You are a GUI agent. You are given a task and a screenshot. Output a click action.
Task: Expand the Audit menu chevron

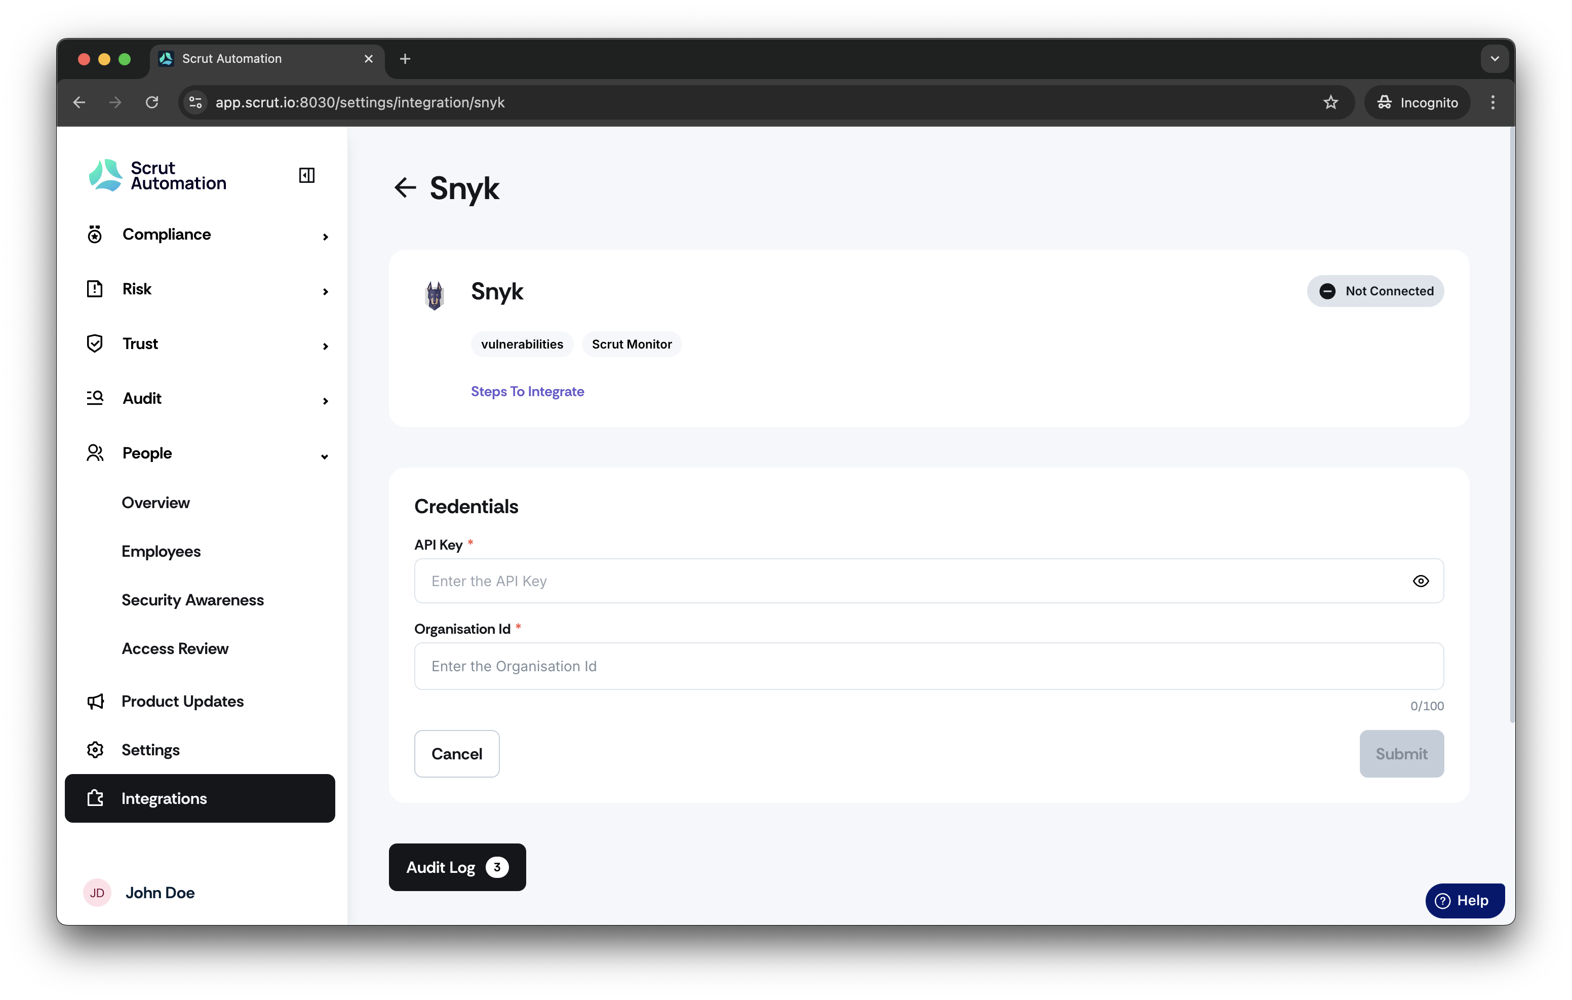click(x=325, y=400)
